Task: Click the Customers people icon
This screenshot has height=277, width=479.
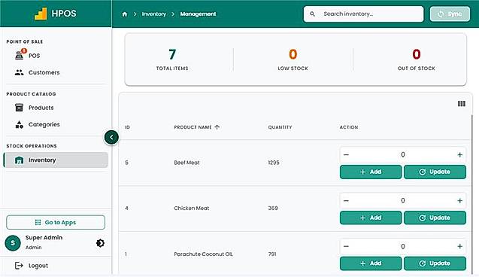Action: pyautogui.click(x=20, y=72)
